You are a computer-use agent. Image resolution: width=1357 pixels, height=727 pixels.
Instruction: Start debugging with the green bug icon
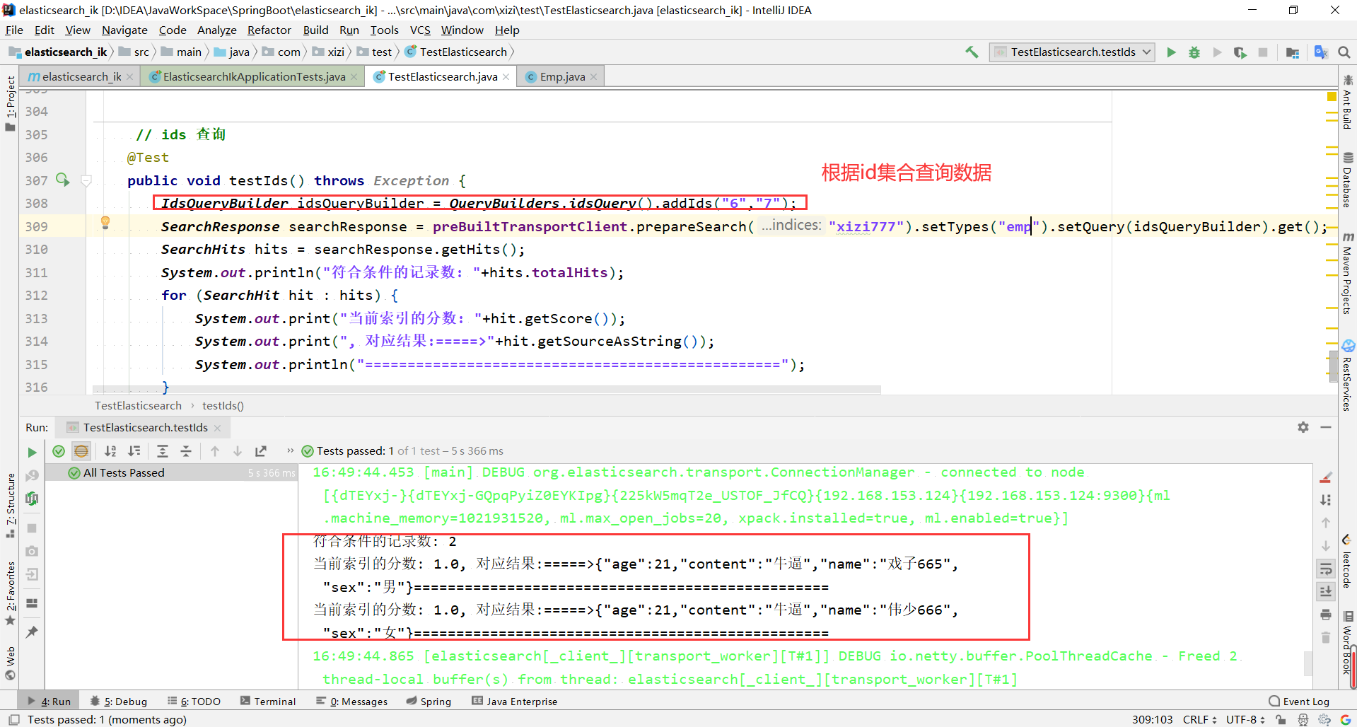pyautogui.click(x=1194, y=52)
